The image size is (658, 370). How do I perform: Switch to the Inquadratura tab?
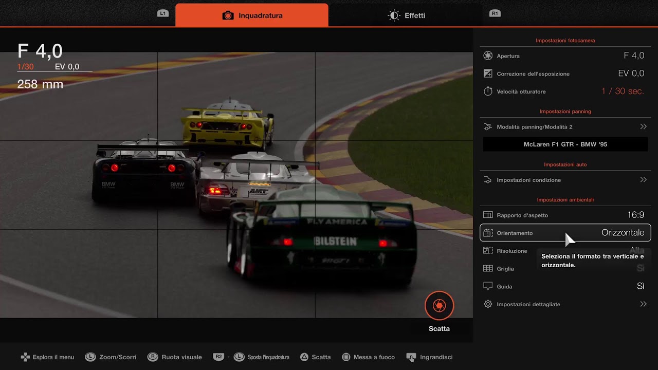click(x=252, y=15)
